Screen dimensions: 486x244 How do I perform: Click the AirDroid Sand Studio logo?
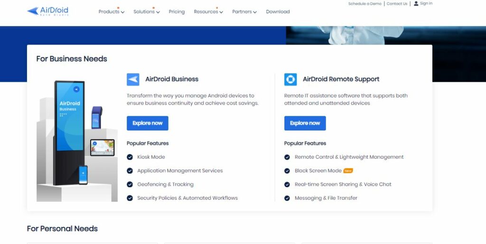click(x=48, y=11)
